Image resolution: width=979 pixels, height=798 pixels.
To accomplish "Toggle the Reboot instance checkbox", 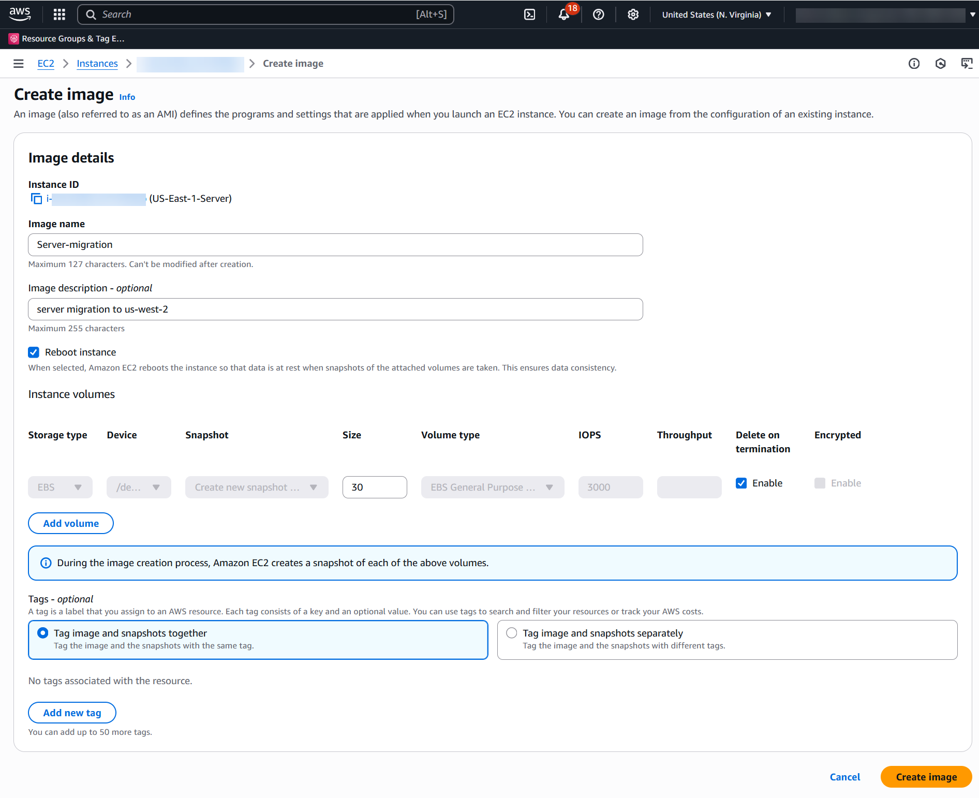I will click(34, 352).
